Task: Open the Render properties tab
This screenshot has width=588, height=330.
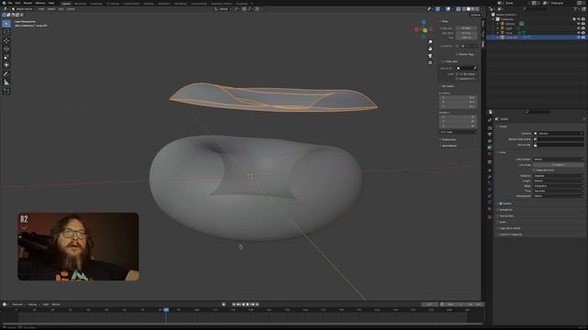Action: click(x=490, y=128)
